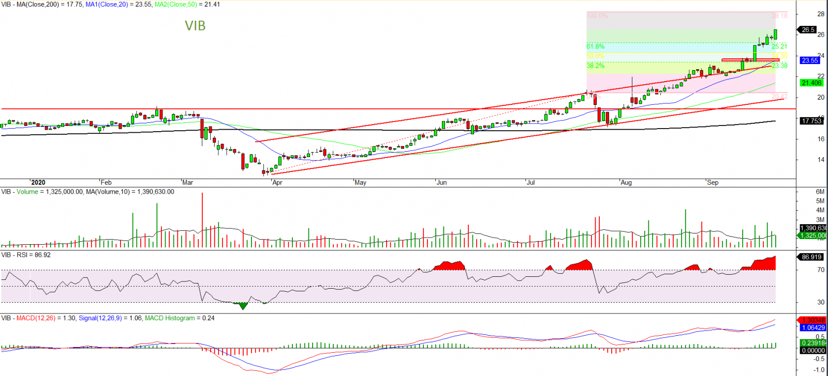Screen dimensions: 828x376
Task: Click the 23.38 Fibonacci price value
Action: click(779, 66)
